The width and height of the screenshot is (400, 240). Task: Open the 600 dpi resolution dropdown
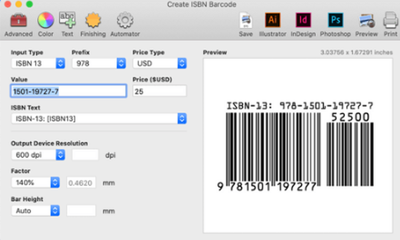[38, 155]
